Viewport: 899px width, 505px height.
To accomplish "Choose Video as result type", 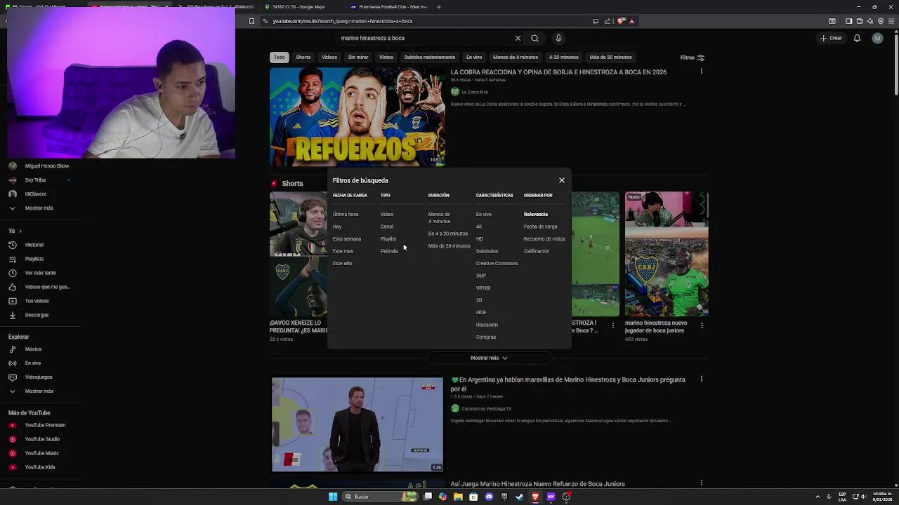I will [387, 214].
